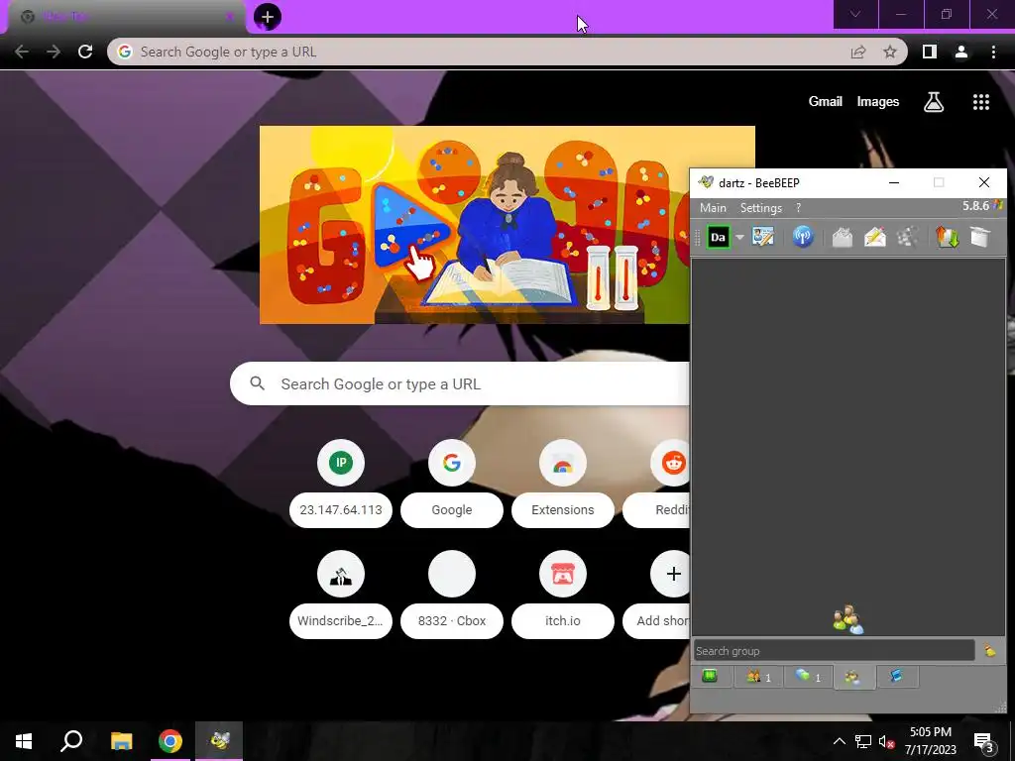Open status dropdown arrow beside Da avatar
This screenshot has width=1015, height=761.
[739, 238]
